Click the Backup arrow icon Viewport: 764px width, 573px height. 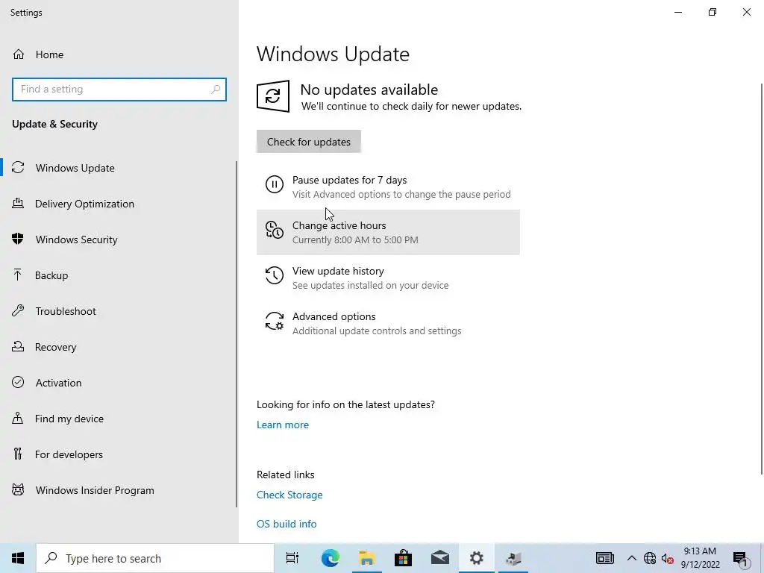[x=18, y=275]
